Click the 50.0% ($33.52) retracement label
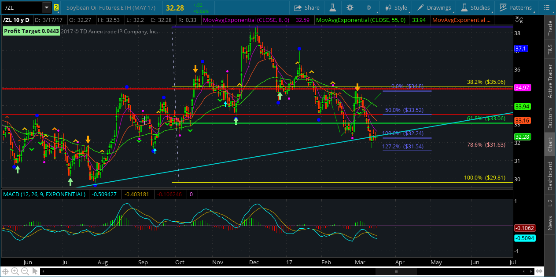 point(404,110)
